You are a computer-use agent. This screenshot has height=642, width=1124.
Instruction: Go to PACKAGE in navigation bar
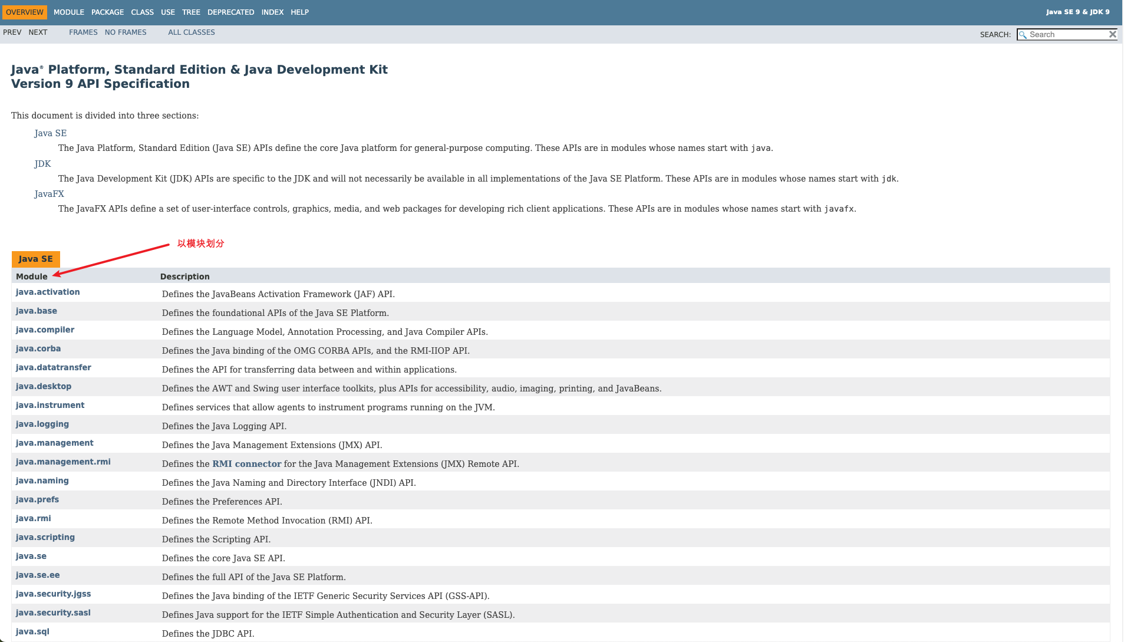pos(107,12)
